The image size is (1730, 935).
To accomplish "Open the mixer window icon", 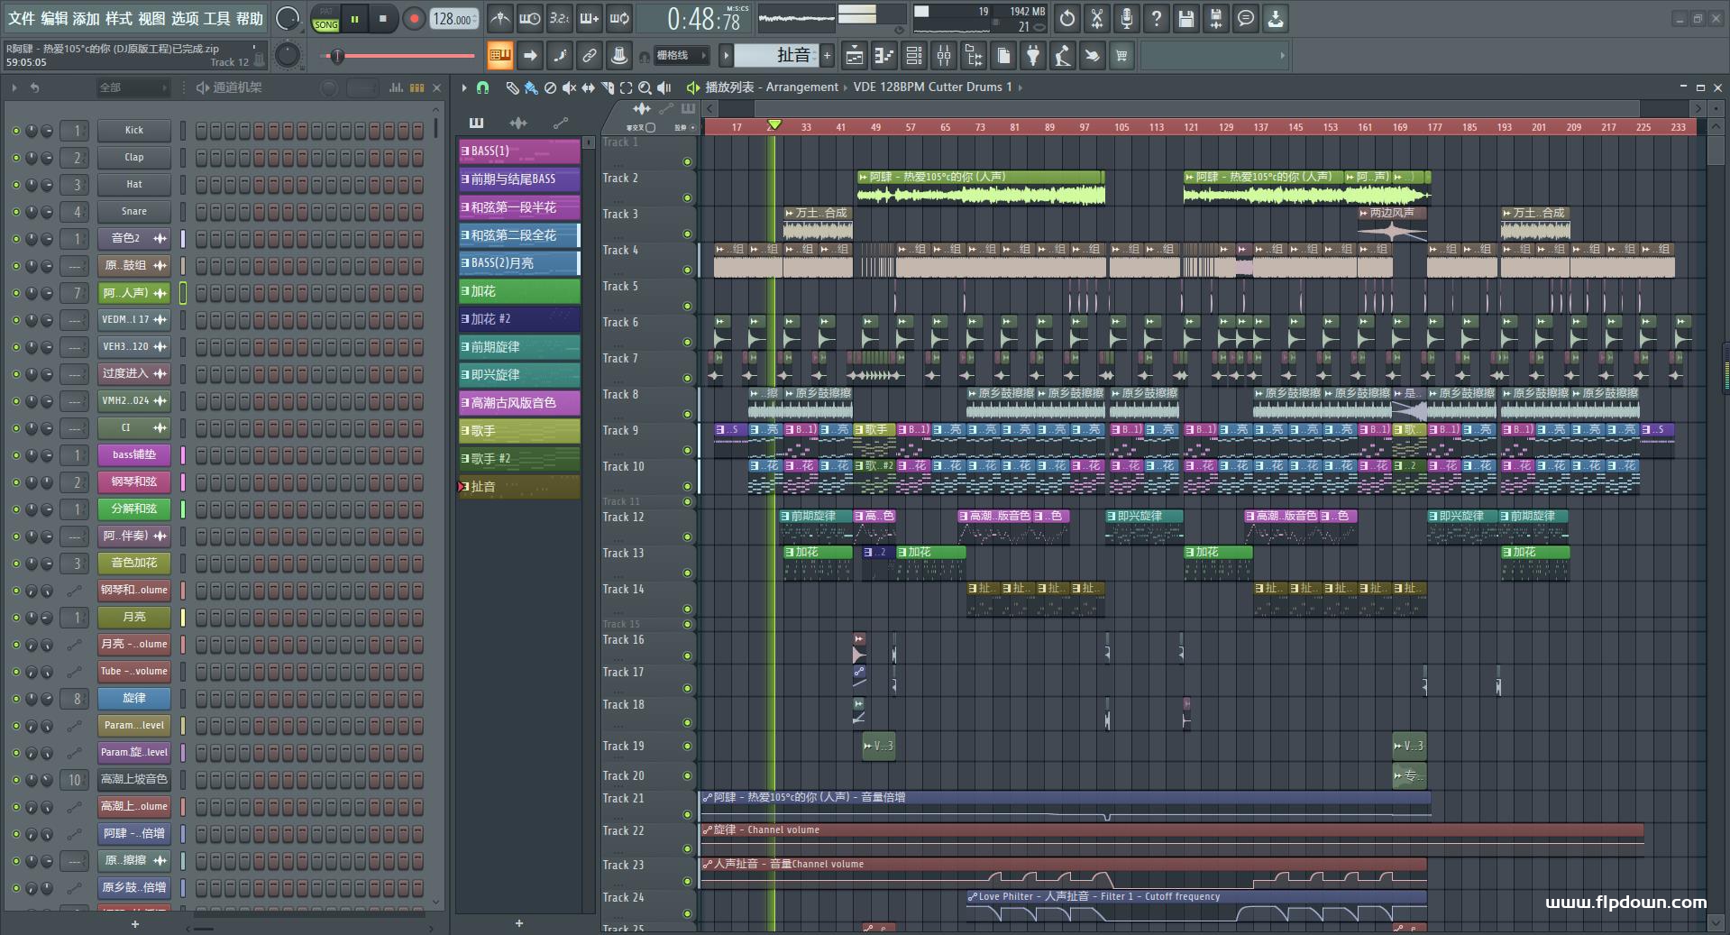I will (x=944, y=56).
